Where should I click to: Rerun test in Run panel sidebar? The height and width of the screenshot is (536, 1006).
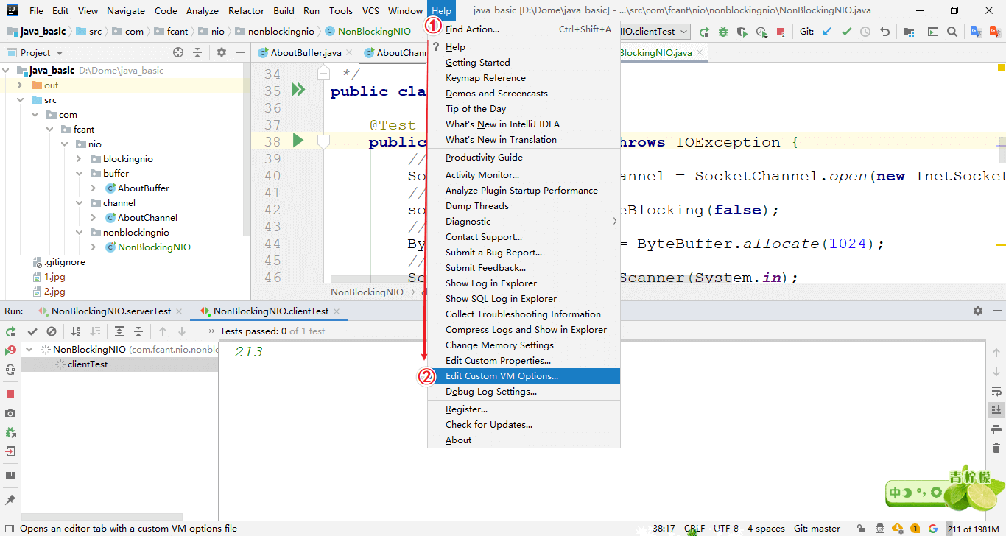coord(10,332)
